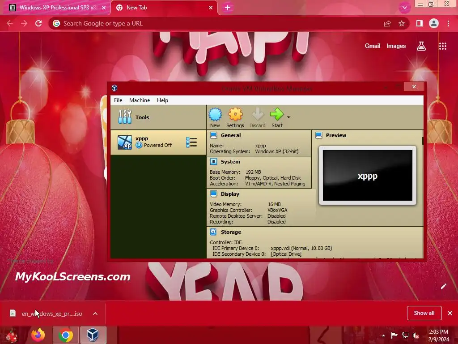Open the Google apps grid

click(x=442, y=46)
